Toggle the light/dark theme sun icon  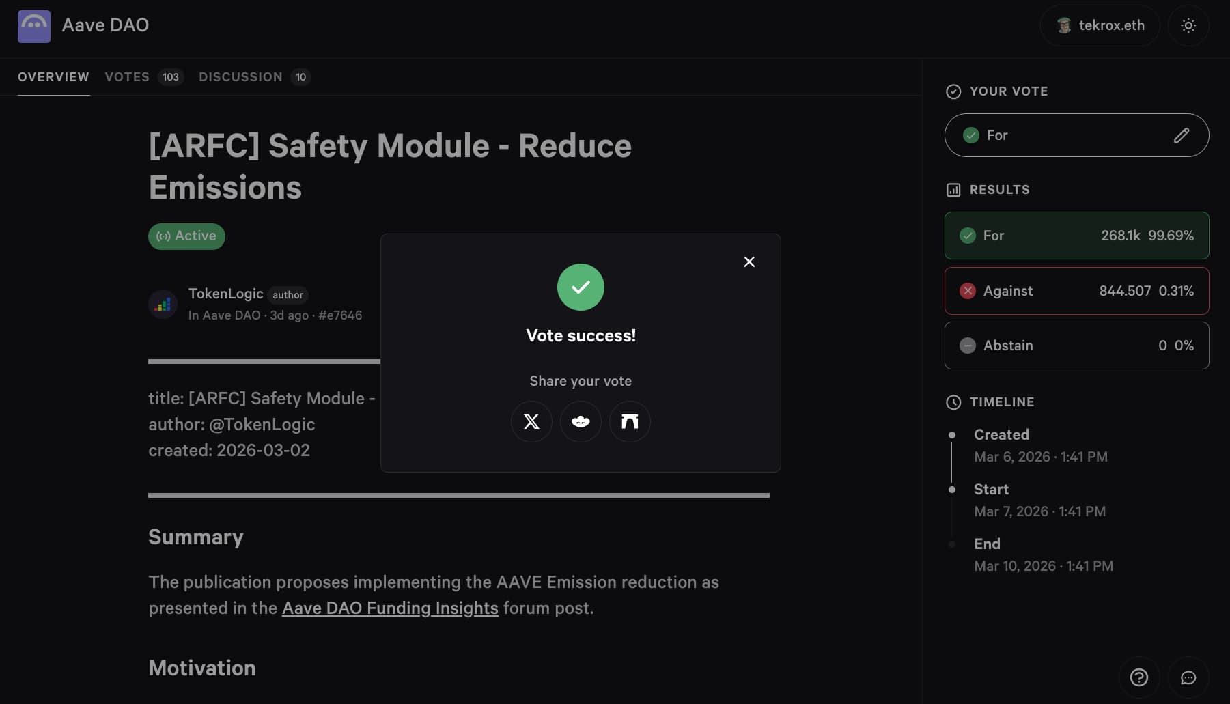[x=1188, y=25]
